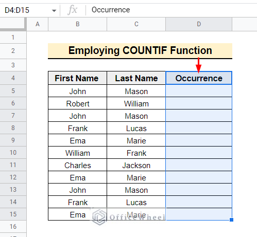Click Ema in row 9
The width and height of the screenshot is (257, 237).
click(77, 140)
